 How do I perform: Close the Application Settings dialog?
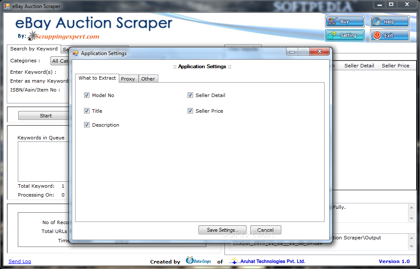pyautogui.click(x=319, y=52)
